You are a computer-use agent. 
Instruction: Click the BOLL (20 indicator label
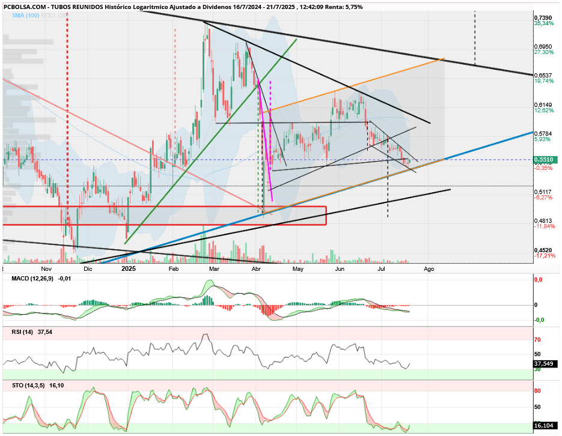click(55, 16)
